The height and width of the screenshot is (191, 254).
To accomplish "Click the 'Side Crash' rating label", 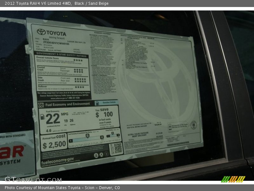I will (x=41, y=79).
